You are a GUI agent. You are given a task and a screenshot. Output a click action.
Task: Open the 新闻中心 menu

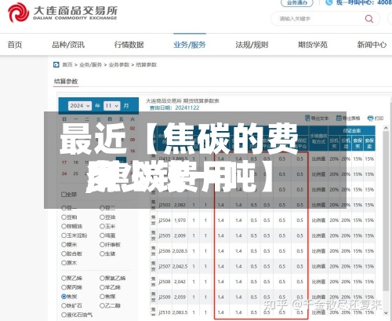(372, 45)
